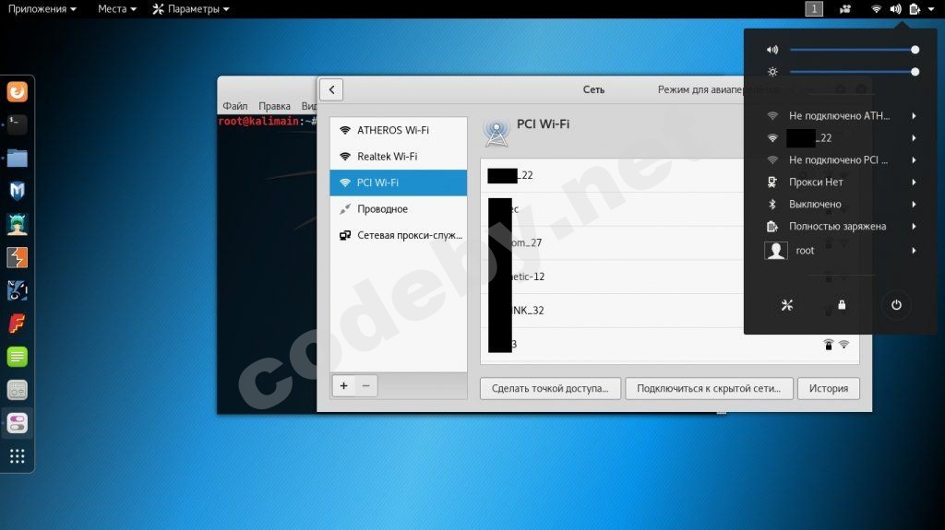The image size is (945, 530).
Task: Launch the orange Firefox browser from dock
Action: click(x=17, y=91)
